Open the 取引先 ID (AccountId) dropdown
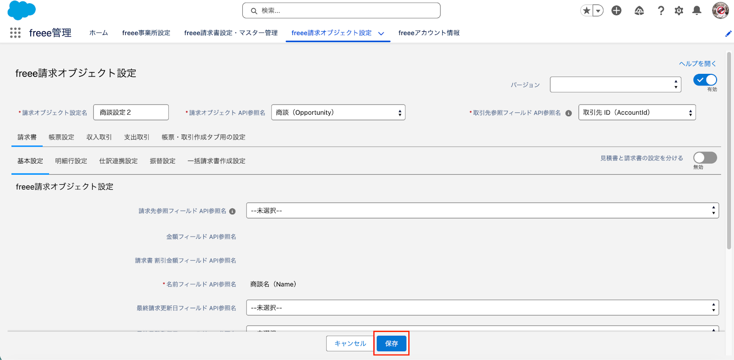The height and width of the screenshot is (360, 734). [637, 112]
